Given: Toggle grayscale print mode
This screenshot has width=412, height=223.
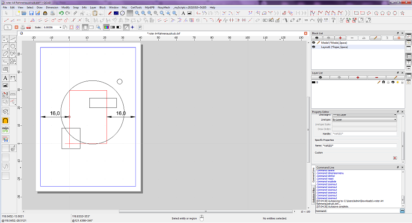Looking at the screenshot, I should click(x=113, y=27).
